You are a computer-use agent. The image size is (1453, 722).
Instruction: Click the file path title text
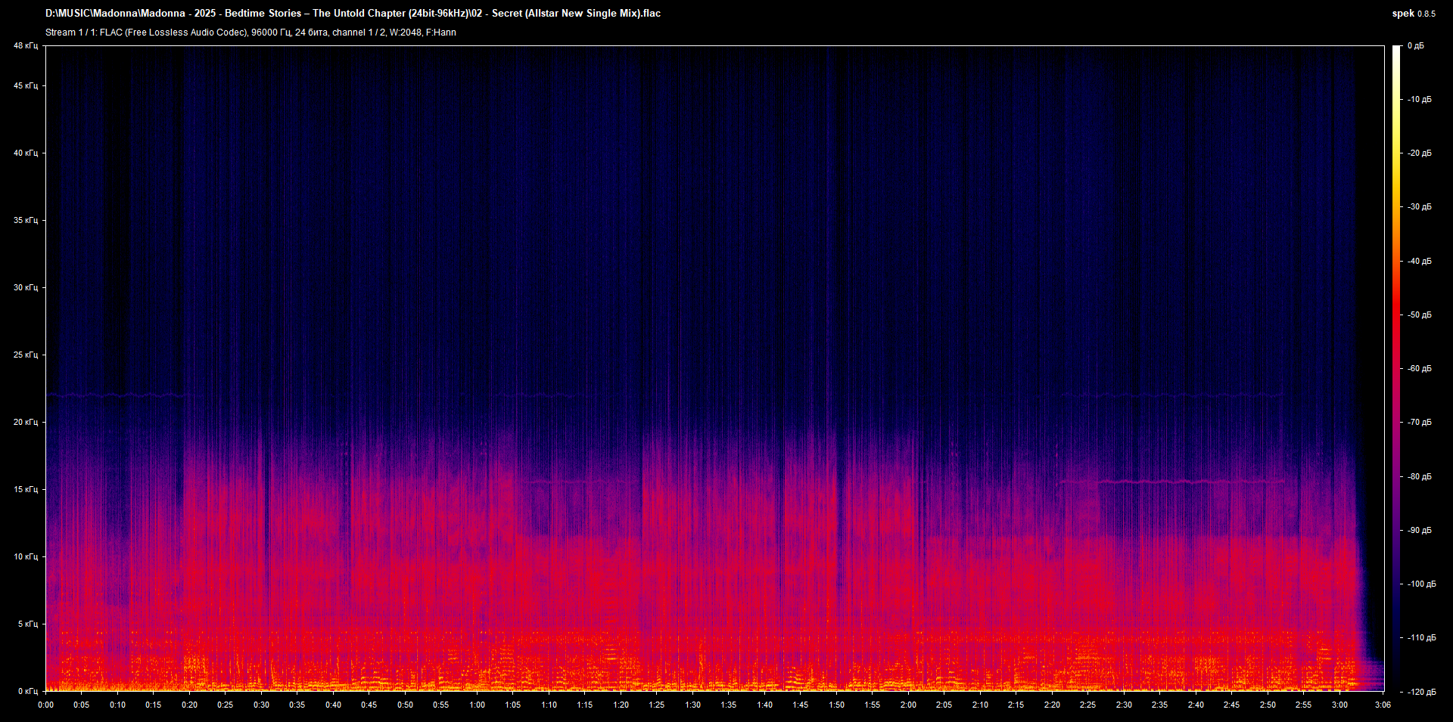click(353, 14)
